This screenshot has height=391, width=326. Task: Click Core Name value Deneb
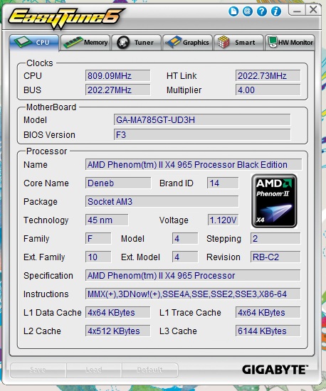click(118, 183)
